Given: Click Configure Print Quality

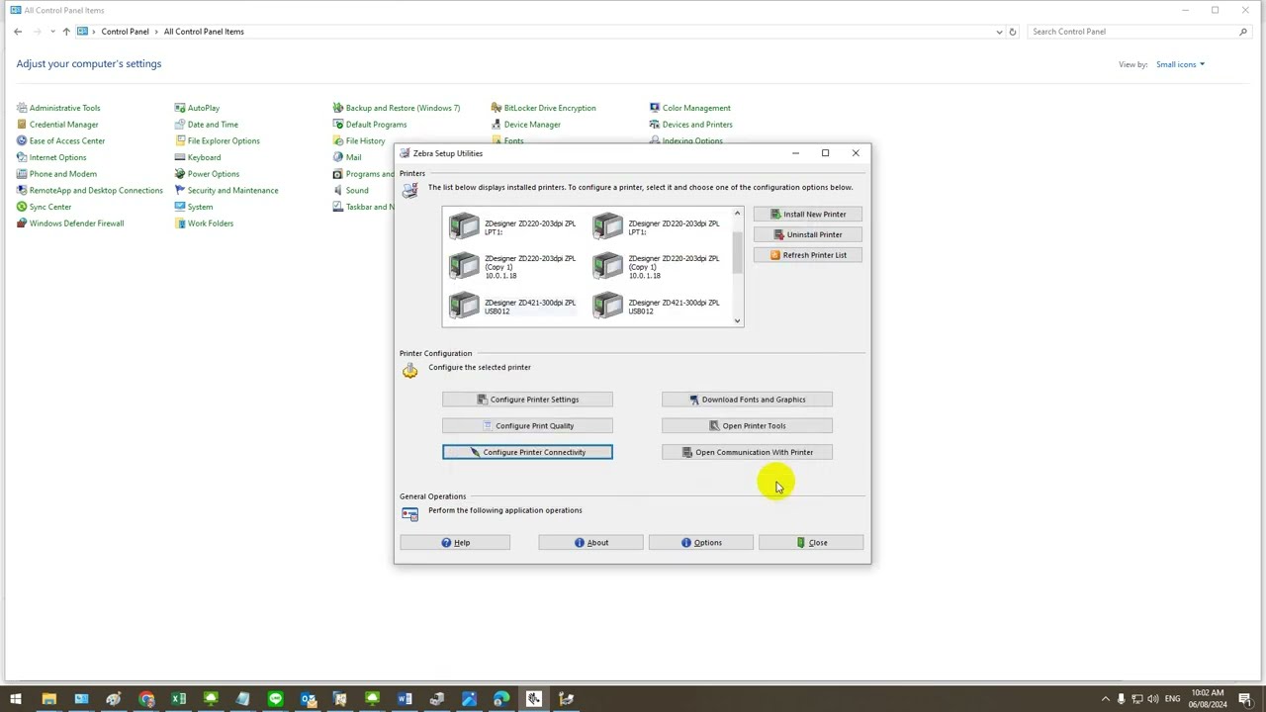Looking at the screenshot, I should coord(527,425).
